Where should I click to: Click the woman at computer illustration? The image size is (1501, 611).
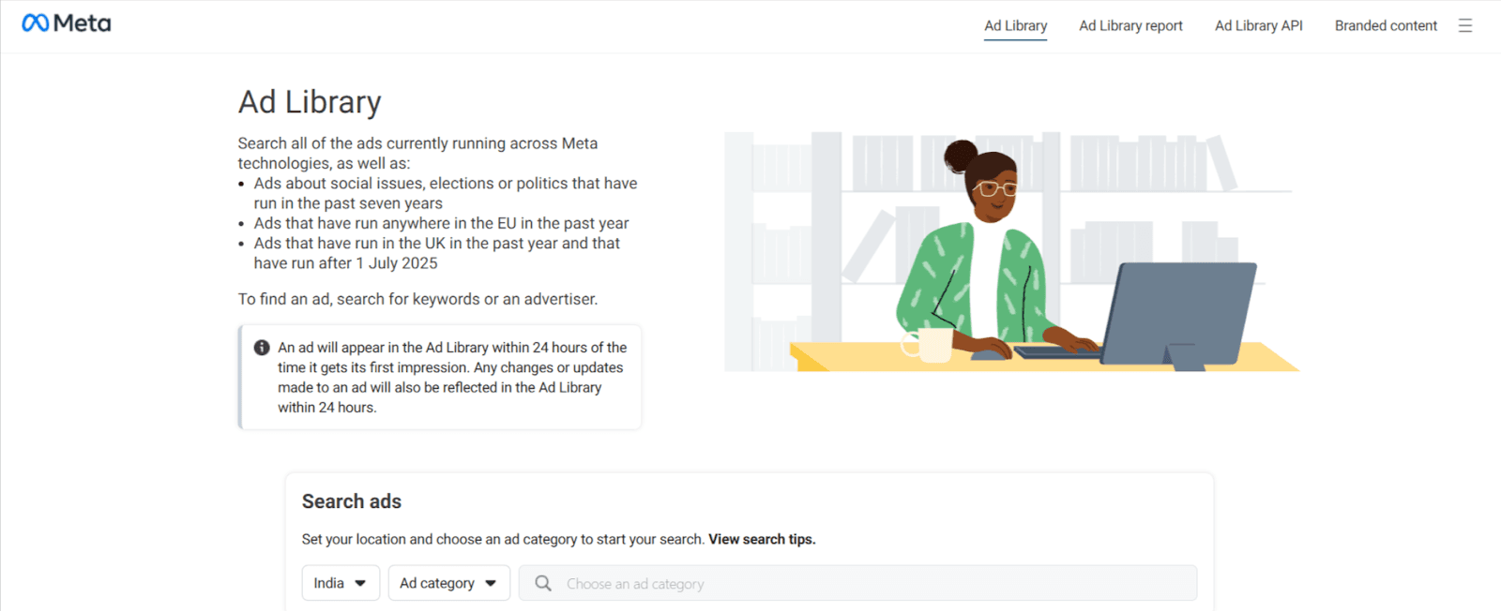(x=1011, y=251)
